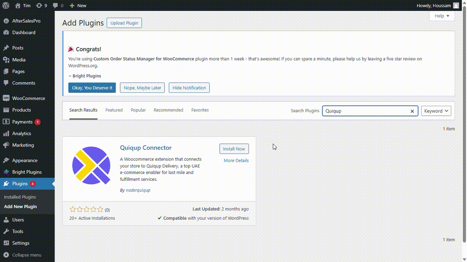Click the Analytics bar chart icon
This screenshot has height=262, width=467.
pos(6,133)
